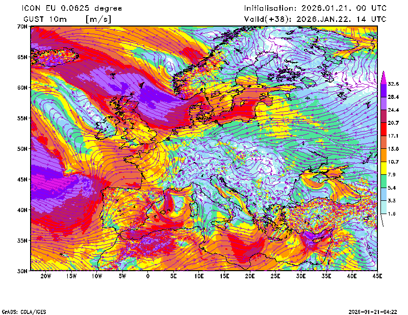Select the [m/s] units label
Screen dimensions: 408x315
pos(98,19)
